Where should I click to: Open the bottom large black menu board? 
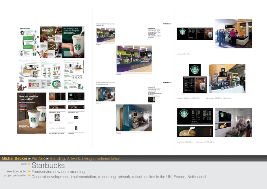point(195,116)
